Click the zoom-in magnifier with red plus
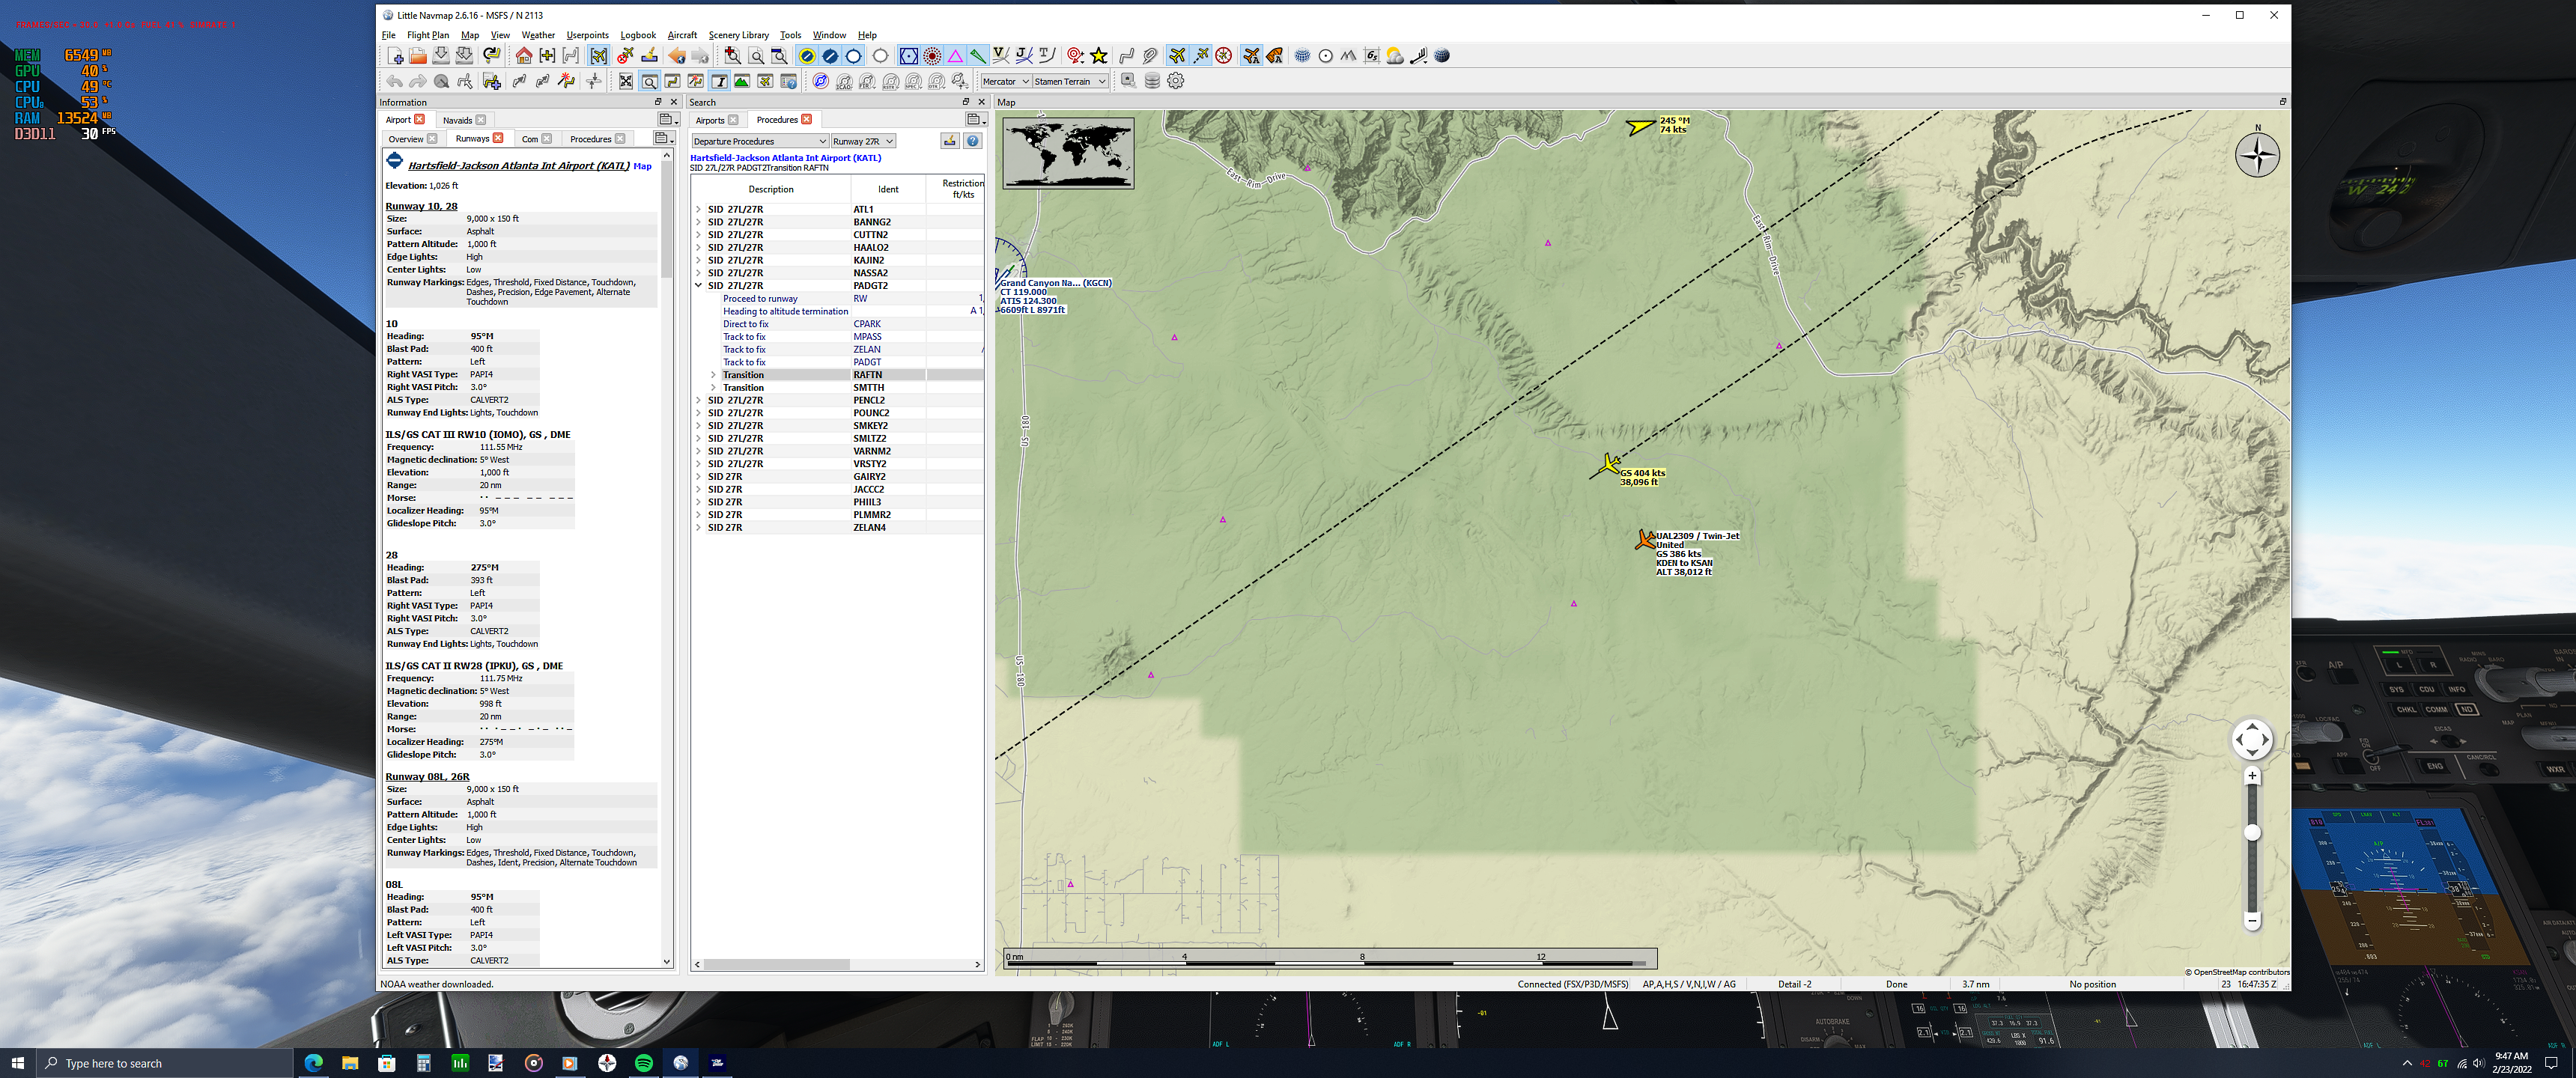Image resolution: width=2576 pixels, height=1078 pixels. point(733,56)
